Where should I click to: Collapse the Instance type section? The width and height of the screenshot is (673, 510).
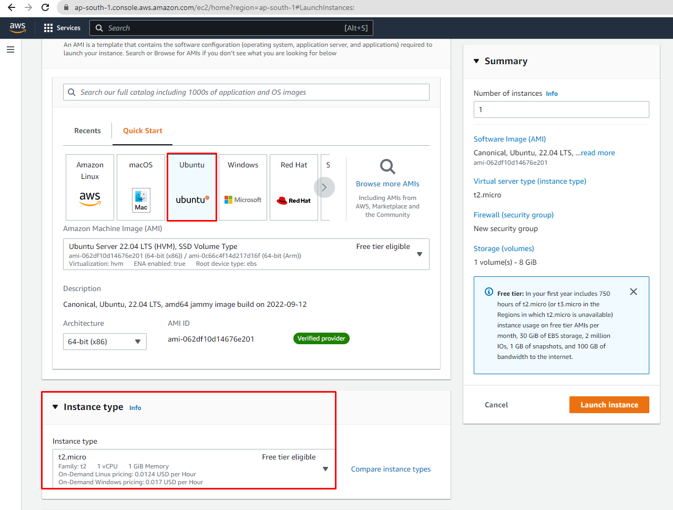tap(55, 407)
